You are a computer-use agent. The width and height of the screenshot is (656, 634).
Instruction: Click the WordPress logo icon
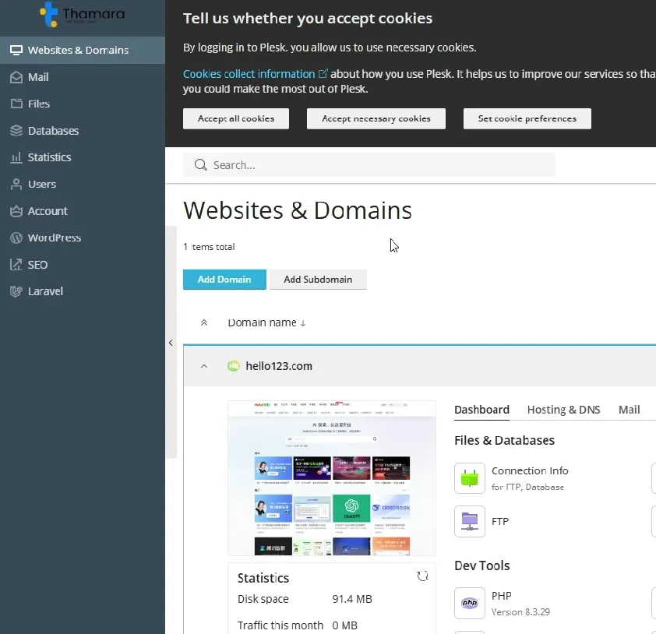tap(16, 238)
